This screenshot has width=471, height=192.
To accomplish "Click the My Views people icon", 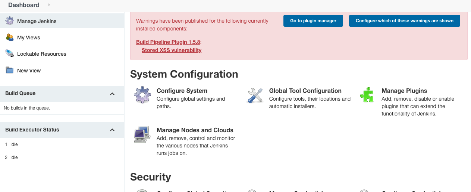I will (10, 37).
